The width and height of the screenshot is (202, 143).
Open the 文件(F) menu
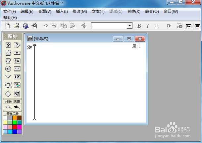[x=10, y=12]
